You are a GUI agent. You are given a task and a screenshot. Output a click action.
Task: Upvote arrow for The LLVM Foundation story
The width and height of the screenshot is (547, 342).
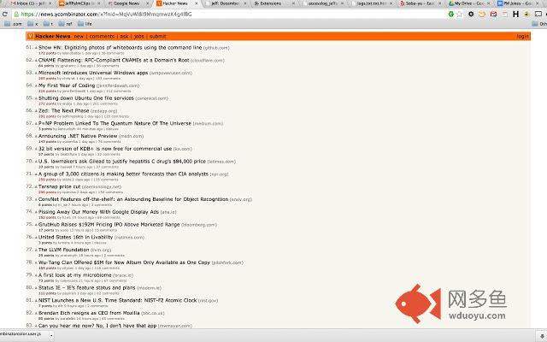click(36, 251)
